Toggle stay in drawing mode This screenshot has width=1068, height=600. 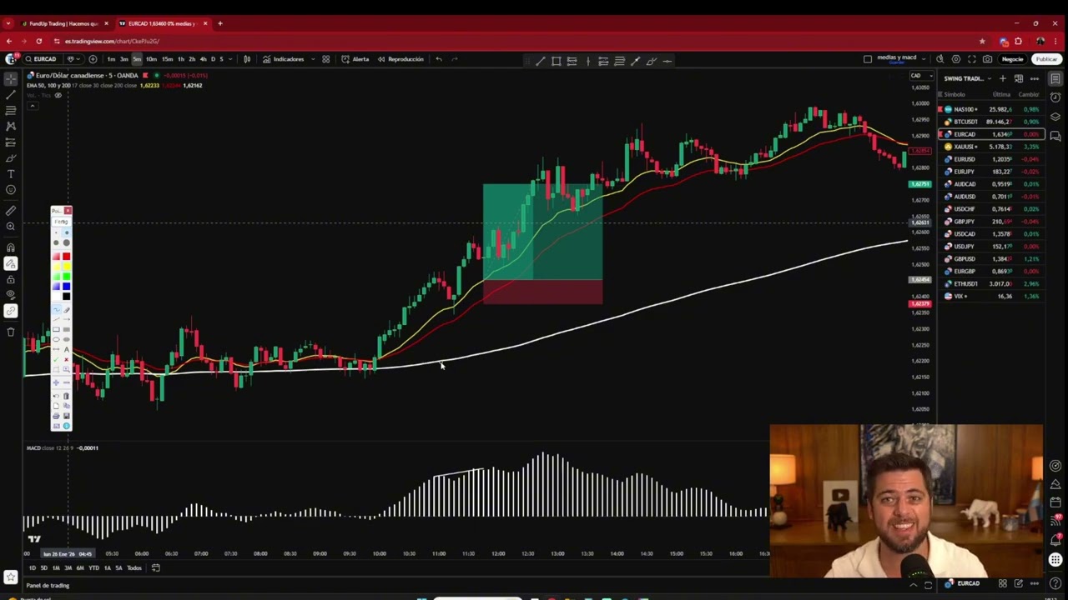[x=11, y=263]
